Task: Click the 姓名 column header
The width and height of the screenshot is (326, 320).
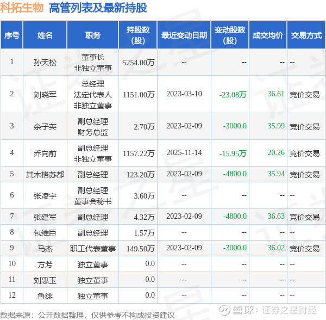Action: [x=45, y=35]
